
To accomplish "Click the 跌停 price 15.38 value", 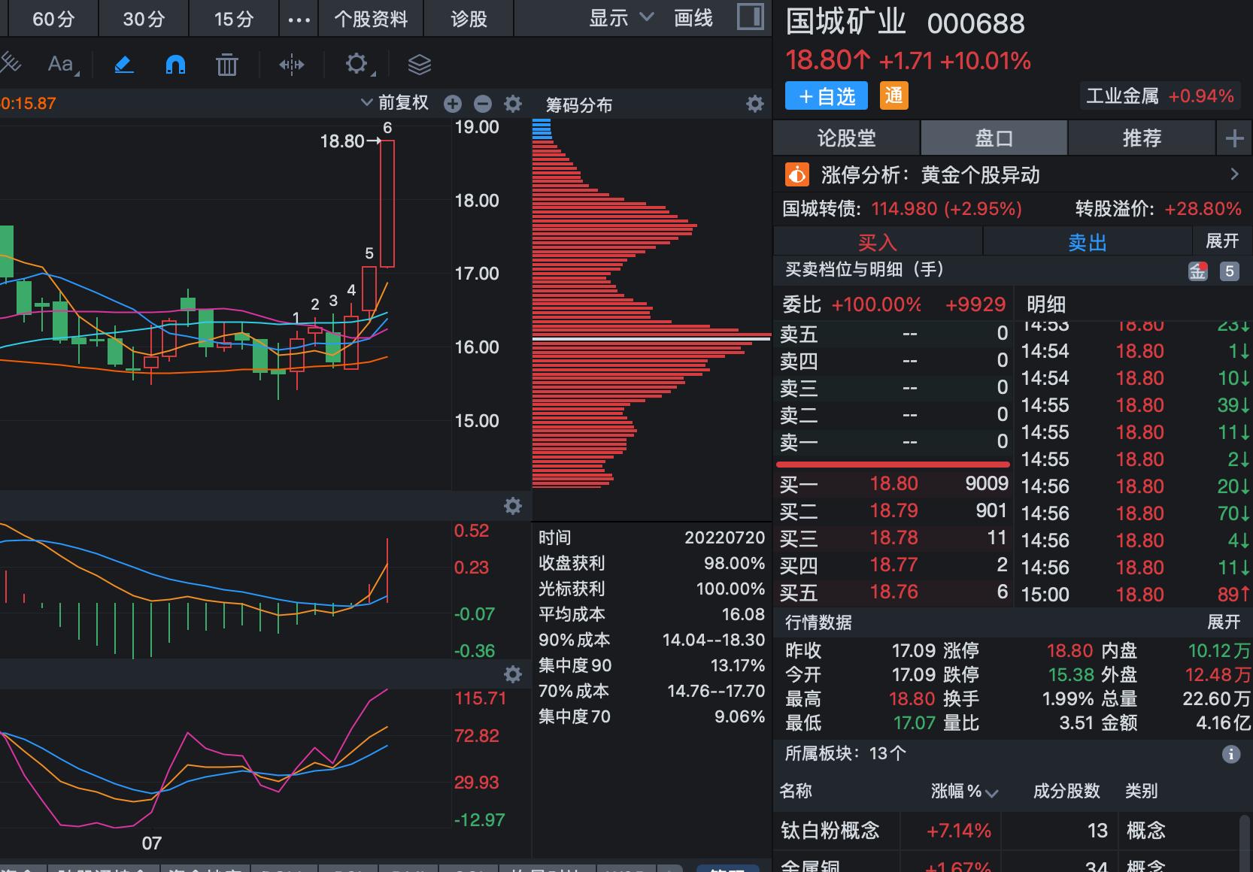I will click(x=1071, y=675).
